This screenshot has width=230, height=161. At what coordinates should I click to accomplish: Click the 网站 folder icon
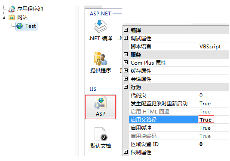point(12,18)
